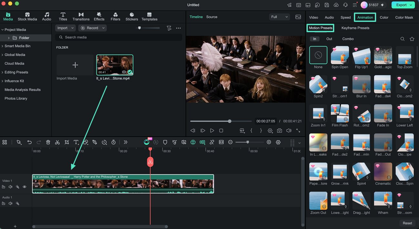This screenshot has height=229, width=419.
Task: Switch preview to Source tab
Action: (x=212, y=17)
